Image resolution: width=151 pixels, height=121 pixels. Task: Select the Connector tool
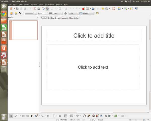(42, 116)
